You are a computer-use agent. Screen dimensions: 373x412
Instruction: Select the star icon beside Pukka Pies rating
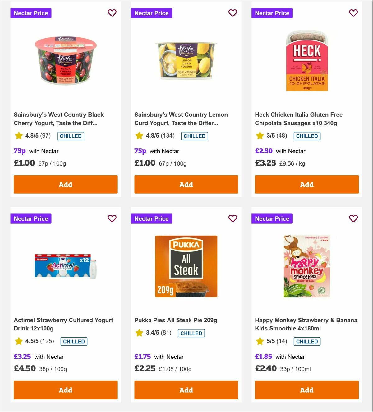click(139, 333)
